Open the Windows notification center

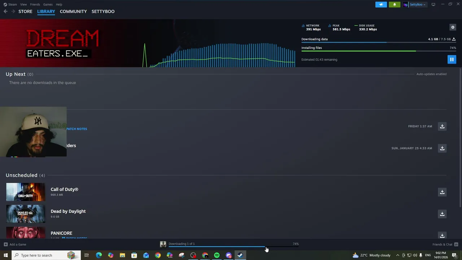point(454,255)
